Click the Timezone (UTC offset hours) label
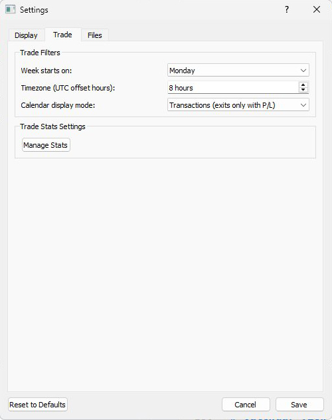Viewport: 332px width, 420px height. 68,88
